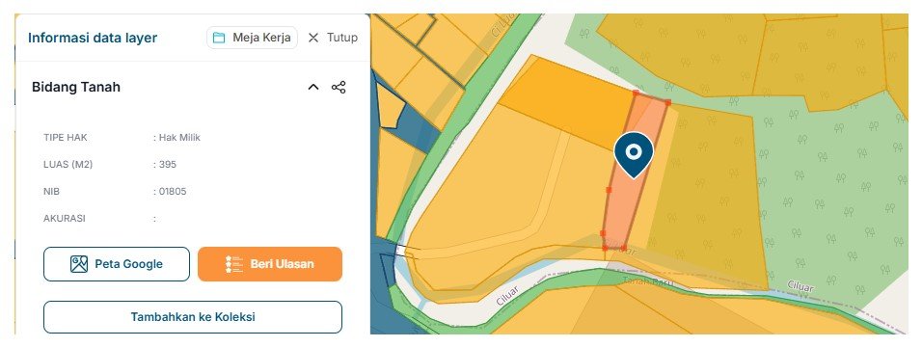
Task: Click the AKURASI label
Action: pos(65,218)
